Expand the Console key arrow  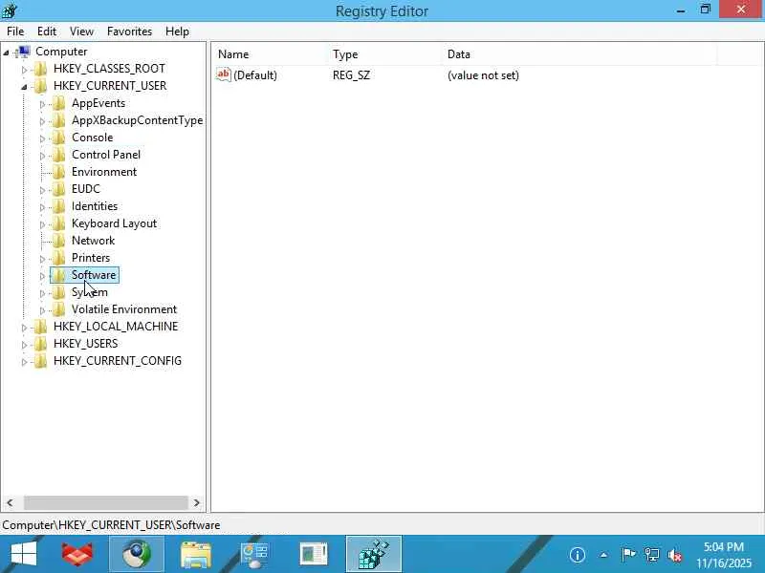[x=42, y=138]
